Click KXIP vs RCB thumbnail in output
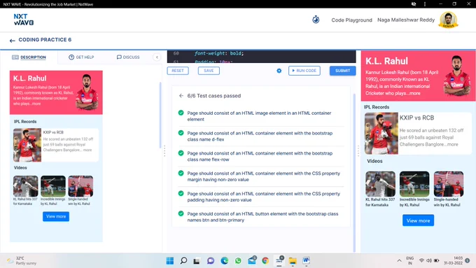The height and width of the screenshot is (268, 476). [x=381, y=133]
